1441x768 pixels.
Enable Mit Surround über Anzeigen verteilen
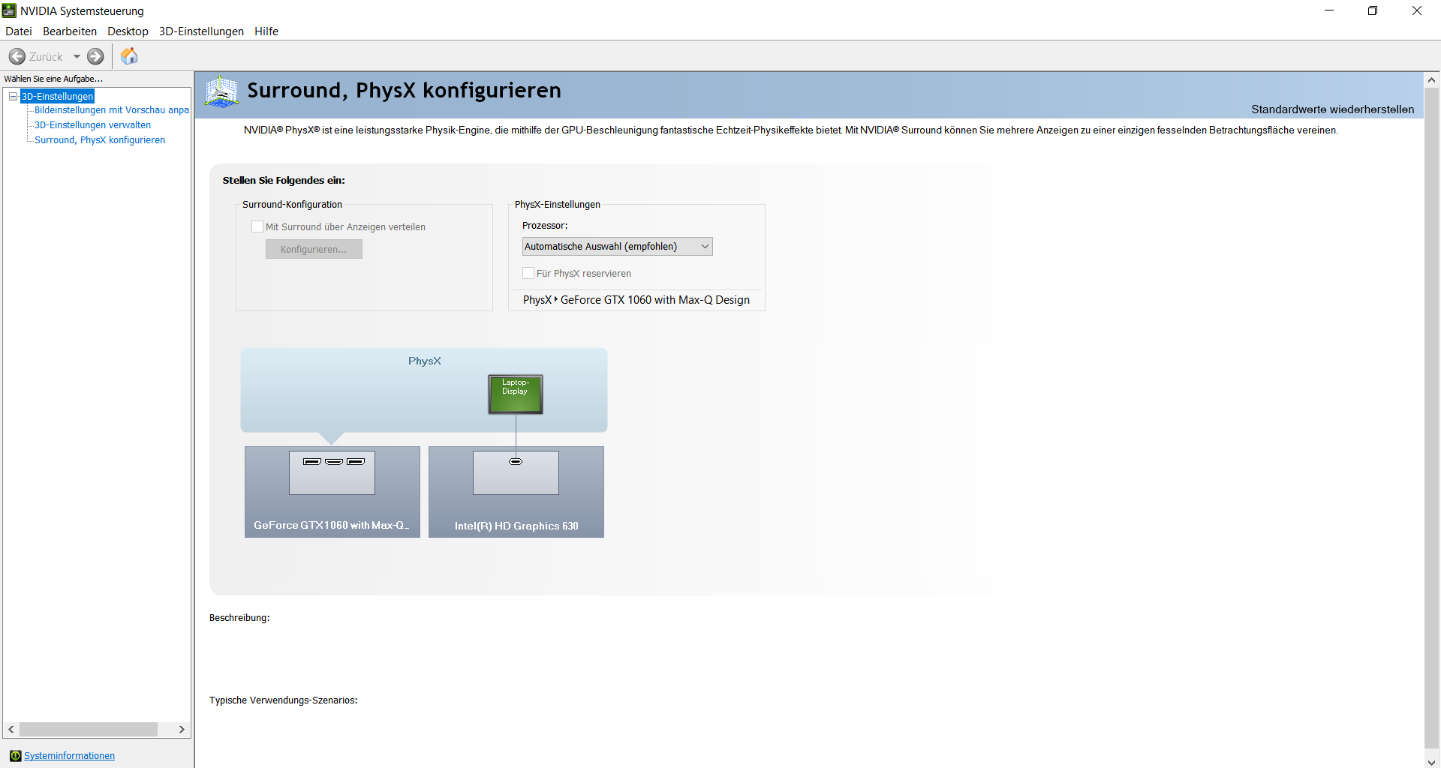[257, 226]
